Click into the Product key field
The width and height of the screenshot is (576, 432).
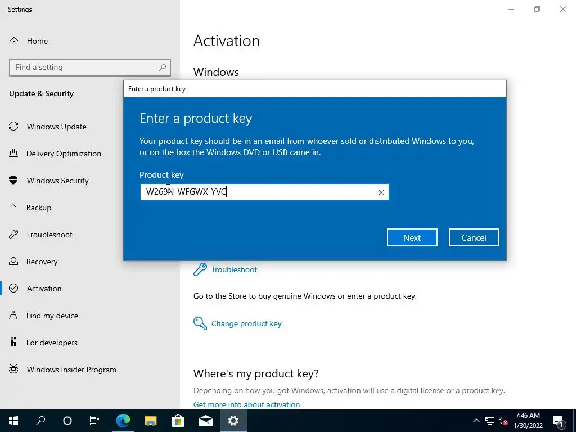pyautogui.click(x=264, y=192)
